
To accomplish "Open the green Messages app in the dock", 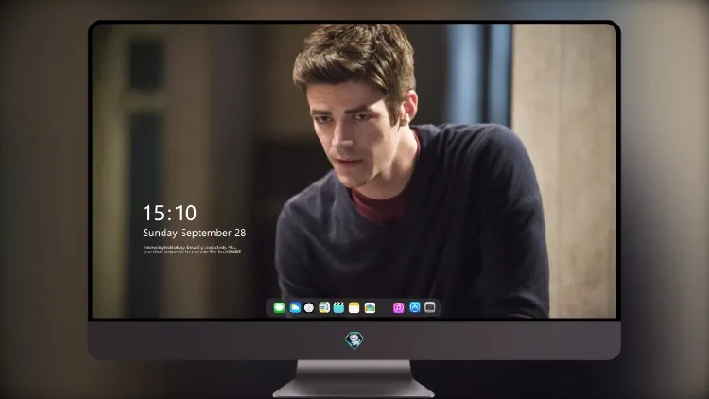I will point(279,307).
